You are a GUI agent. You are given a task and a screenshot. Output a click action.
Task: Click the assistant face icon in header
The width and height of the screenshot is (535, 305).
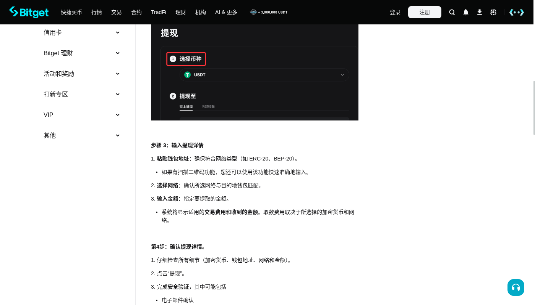pyautogui.click(x=517, y=12)
